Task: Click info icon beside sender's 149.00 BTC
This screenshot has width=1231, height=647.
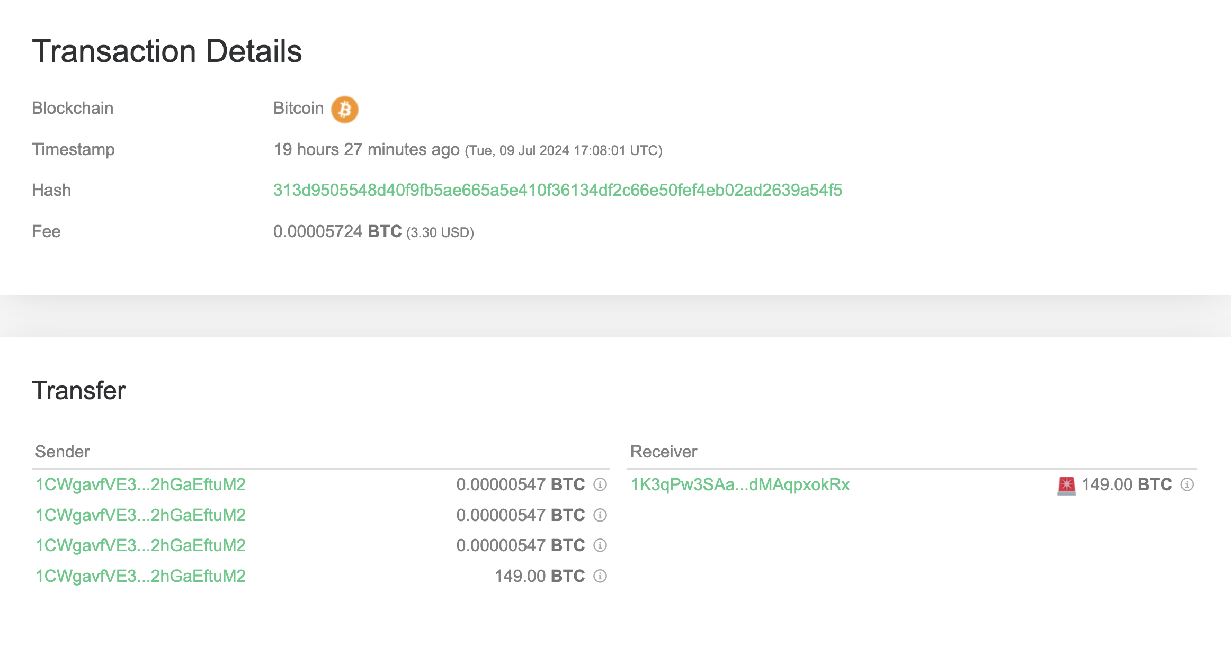Action: [600, 576]
